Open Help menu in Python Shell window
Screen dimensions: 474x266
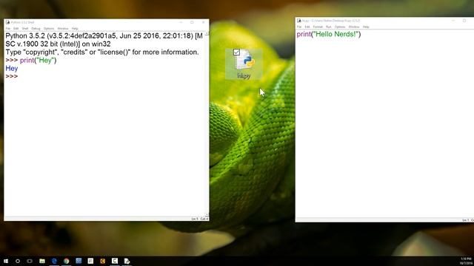click(75, 29)
